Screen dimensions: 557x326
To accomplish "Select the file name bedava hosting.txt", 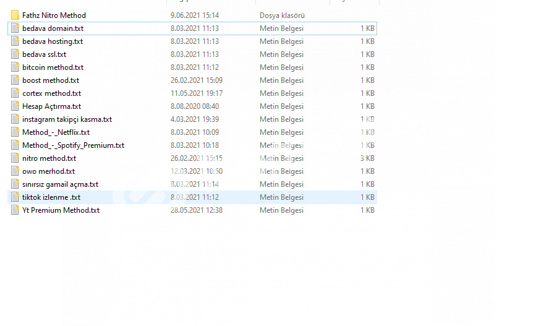I will [53, 41].
